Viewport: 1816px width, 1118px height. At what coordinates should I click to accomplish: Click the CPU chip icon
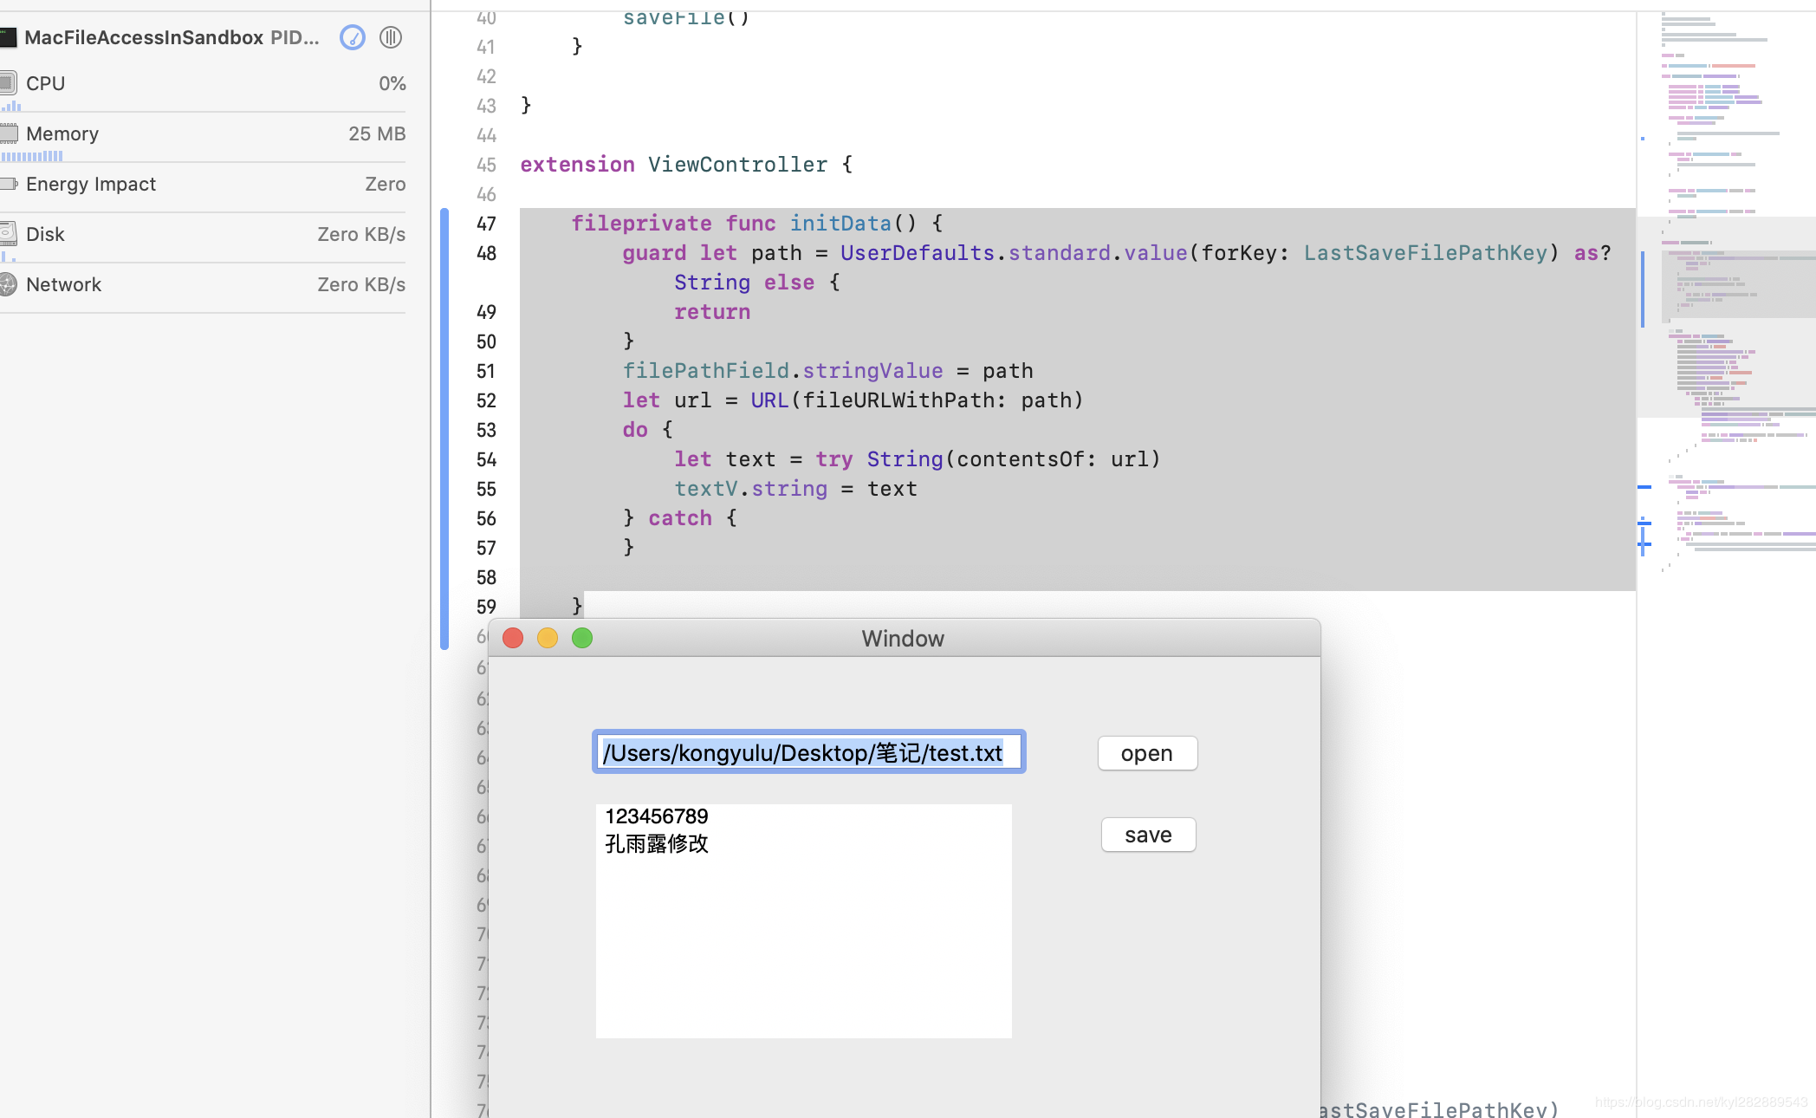pyautogui.click(x=8, y=83)
